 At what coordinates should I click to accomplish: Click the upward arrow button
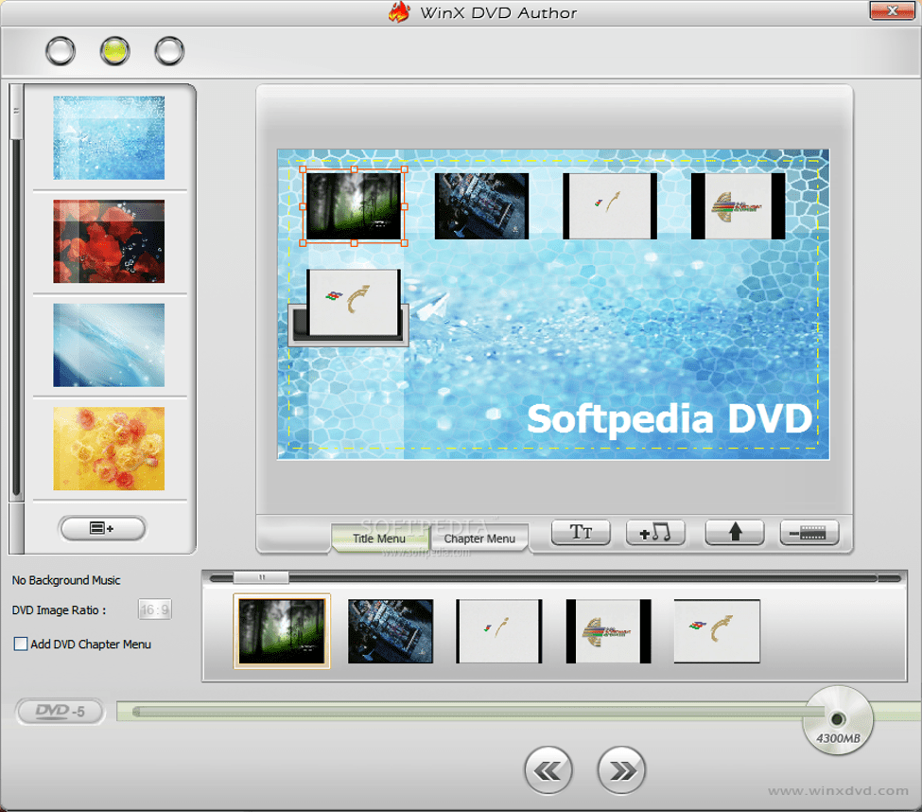coord(735,533)
